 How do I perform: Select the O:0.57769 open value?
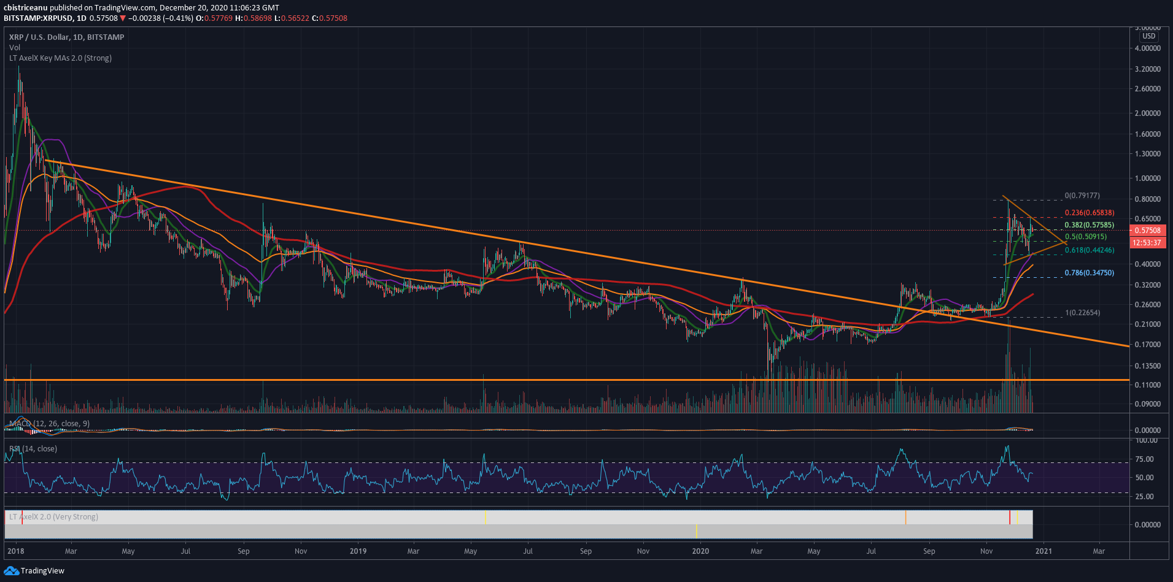coord(214,18)
